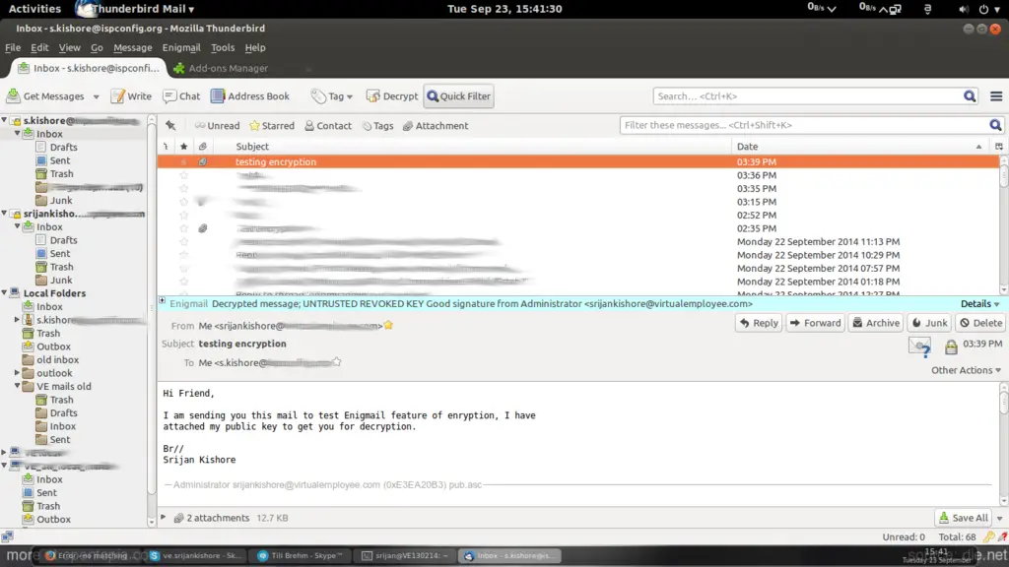Toggle the Contact quick filter

pyautogui.click(x=327, y=125)
